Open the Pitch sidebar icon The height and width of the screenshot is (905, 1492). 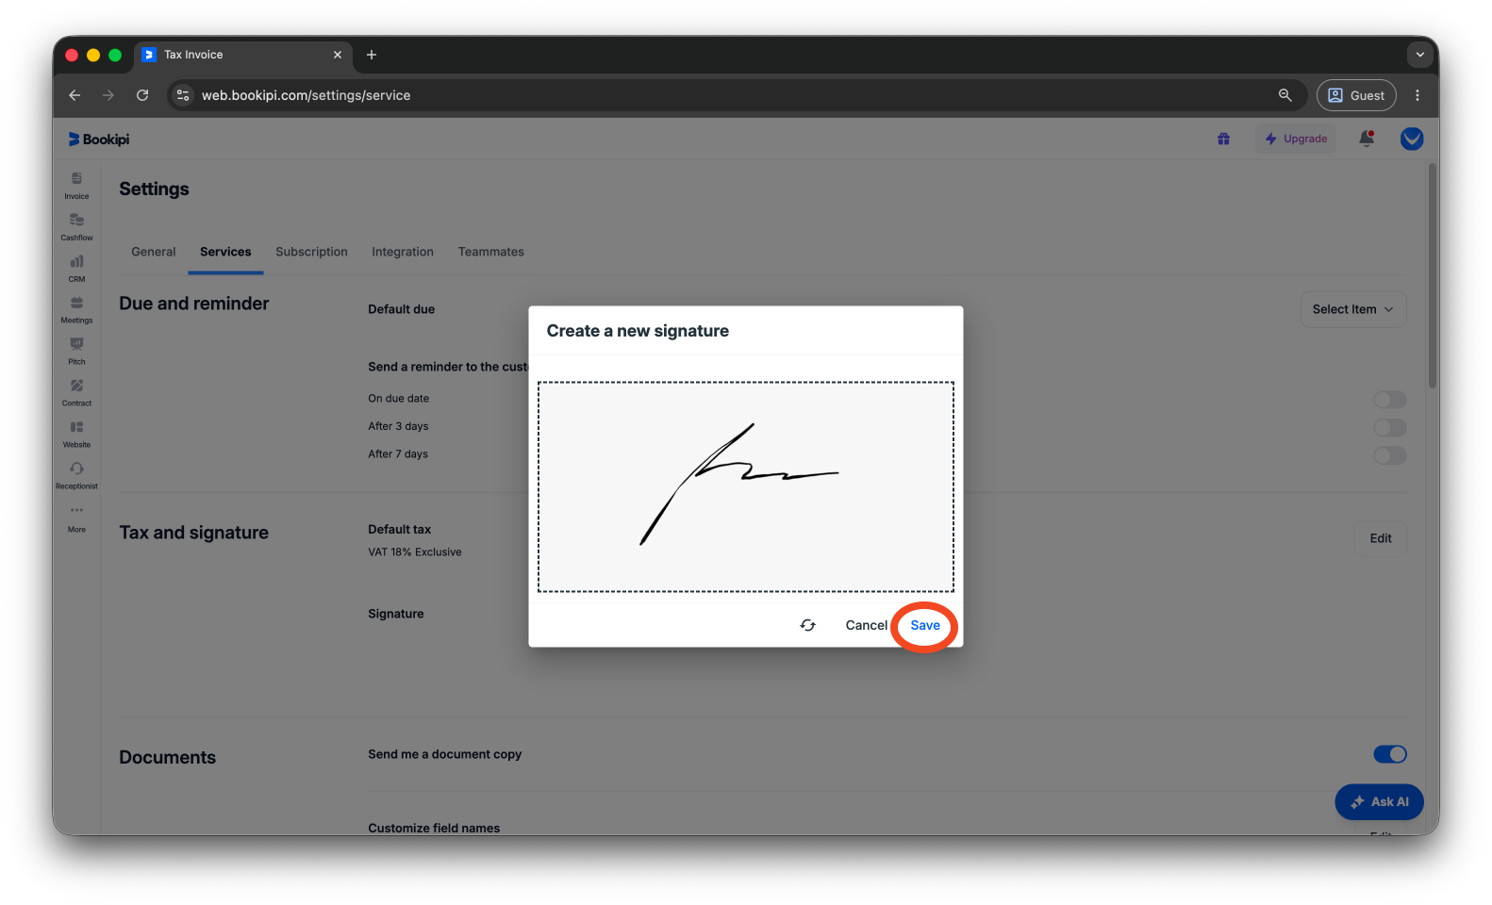tap(76, 351)
